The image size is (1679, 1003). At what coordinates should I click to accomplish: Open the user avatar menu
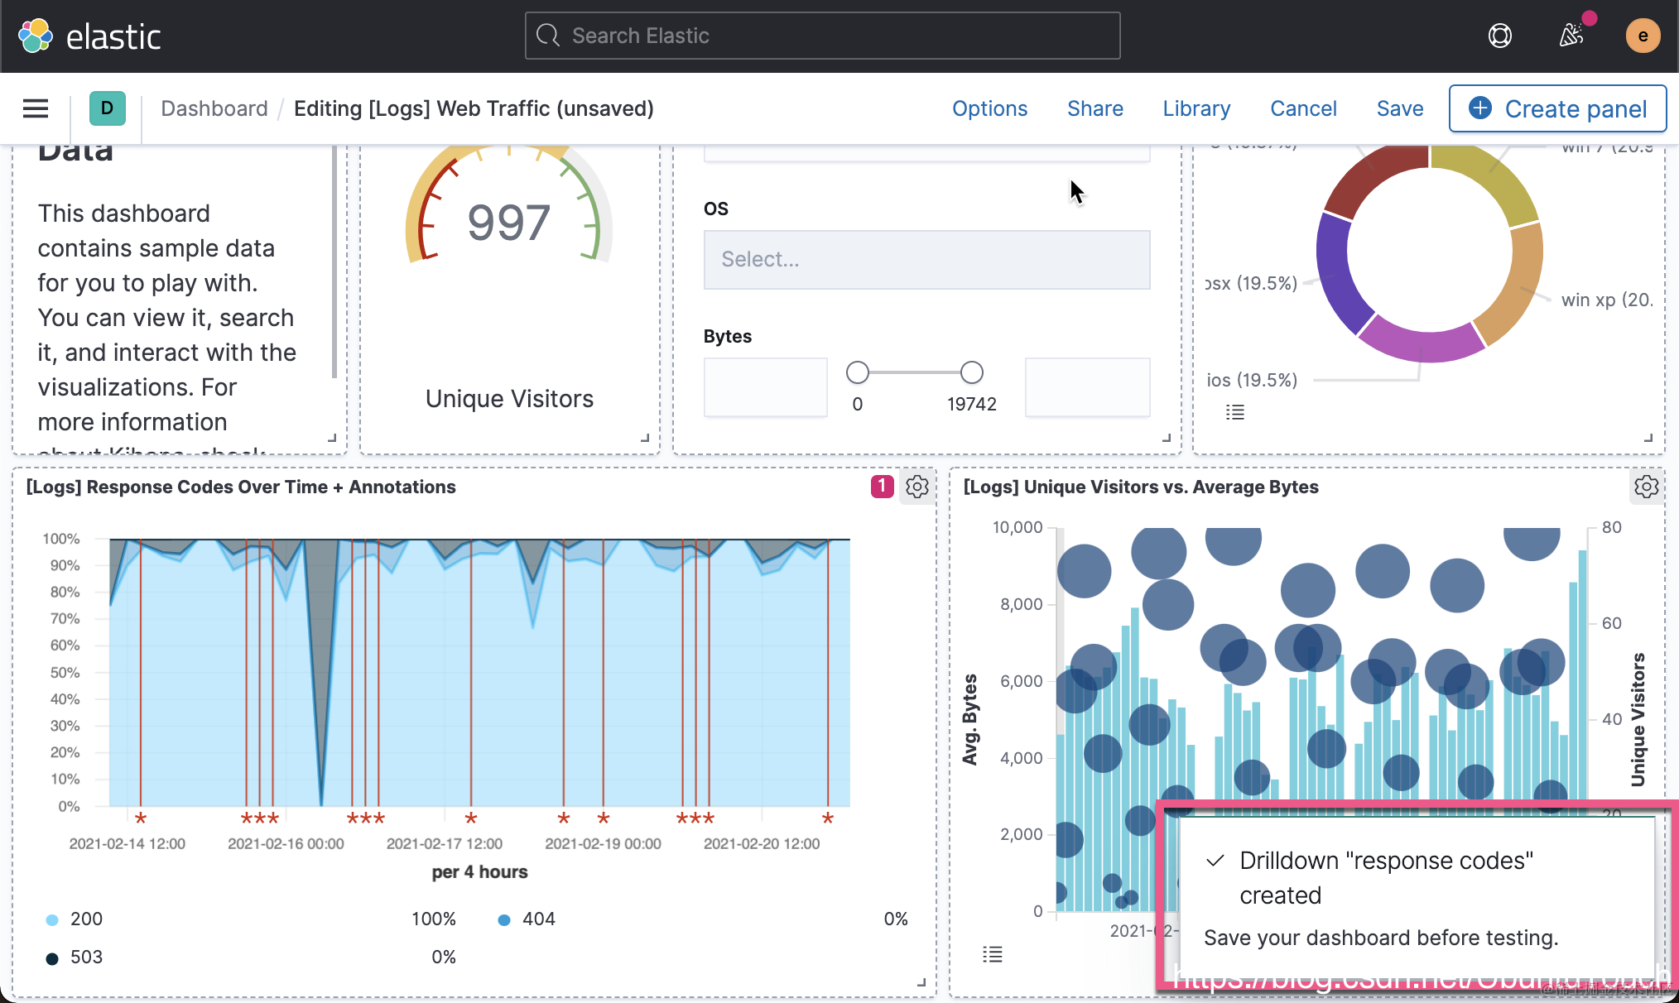(x=1643, y=36)
